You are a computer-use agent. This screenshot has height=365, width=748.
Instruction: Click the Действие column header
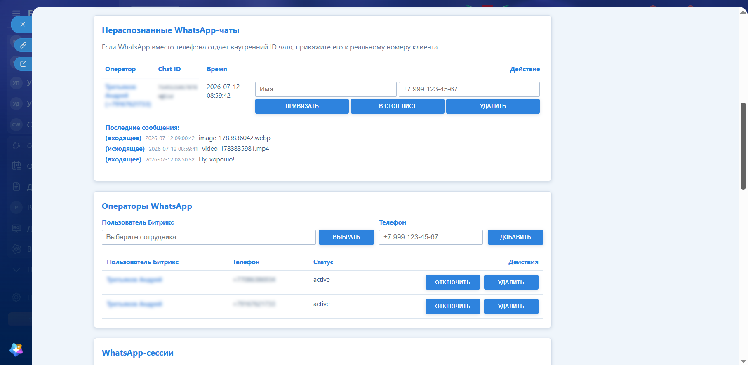(525, 69)
